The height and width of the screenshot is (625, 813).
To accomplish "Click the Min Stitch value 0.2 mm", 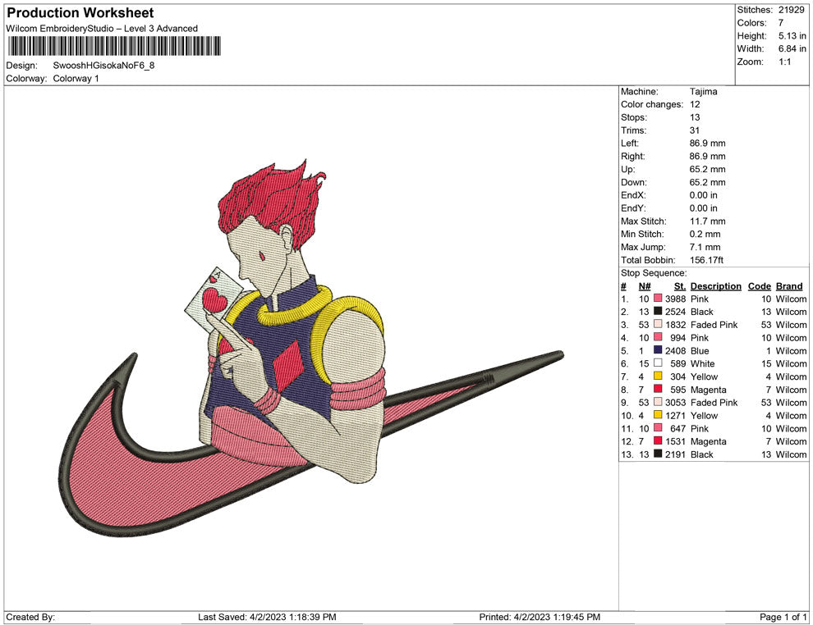I will tap(705, 234).
